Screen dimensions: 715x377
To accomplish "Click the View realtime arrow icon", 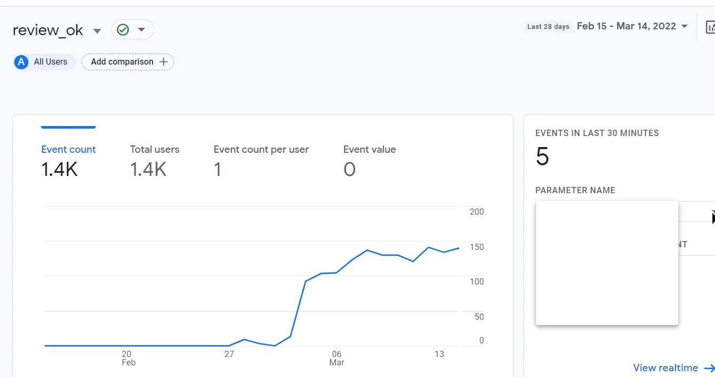I will point(709,368).
